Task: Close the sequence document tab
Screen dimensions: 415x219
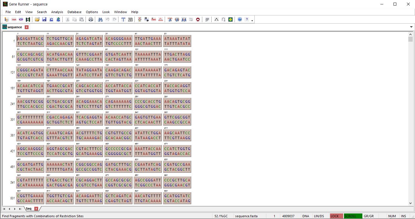Action: pos(26,27)
